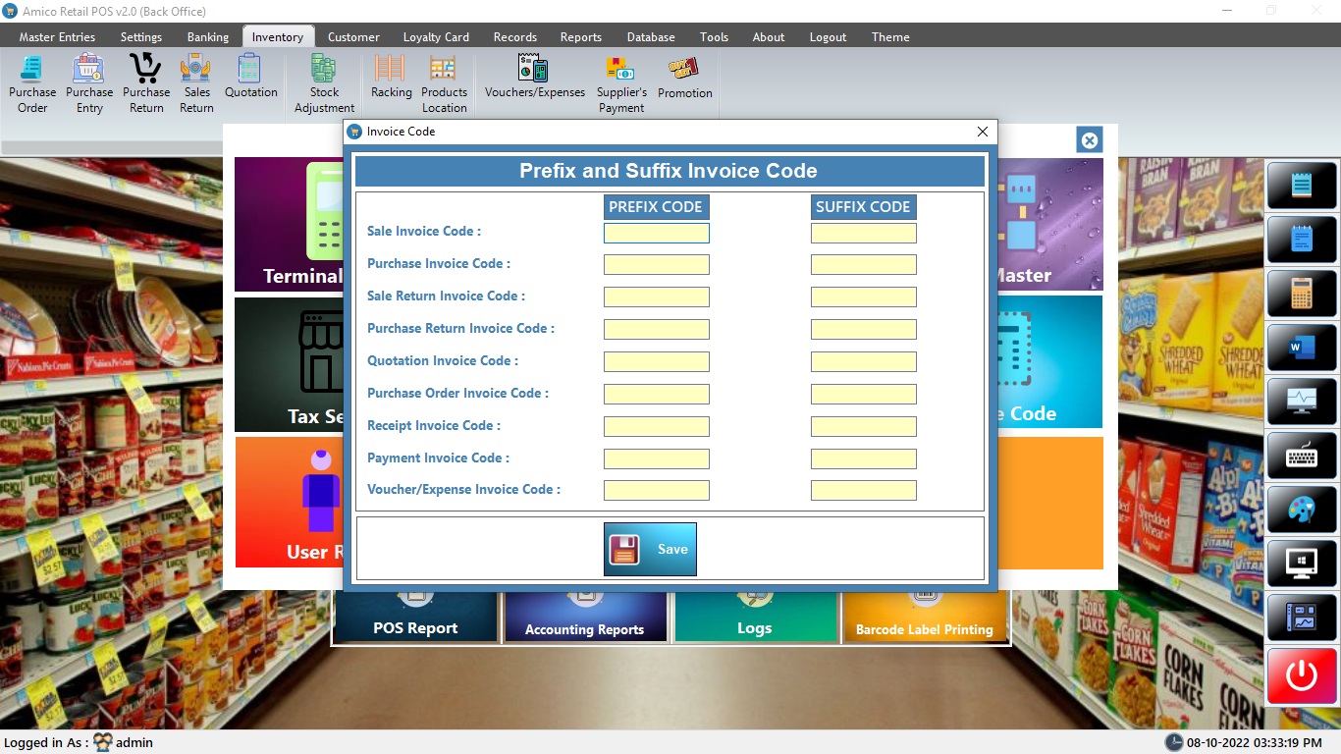Open the Reports menu tab
The width and height of the screenshot is (1341, 754).
[x=580, y=37]
